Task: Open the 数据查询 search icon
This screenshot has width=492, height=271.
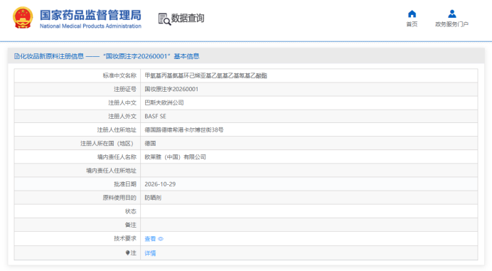Action: (164, 18)
